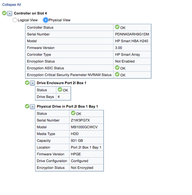Click the Collapse All link
Screen dimensions: 192x195
click(12, 5)
